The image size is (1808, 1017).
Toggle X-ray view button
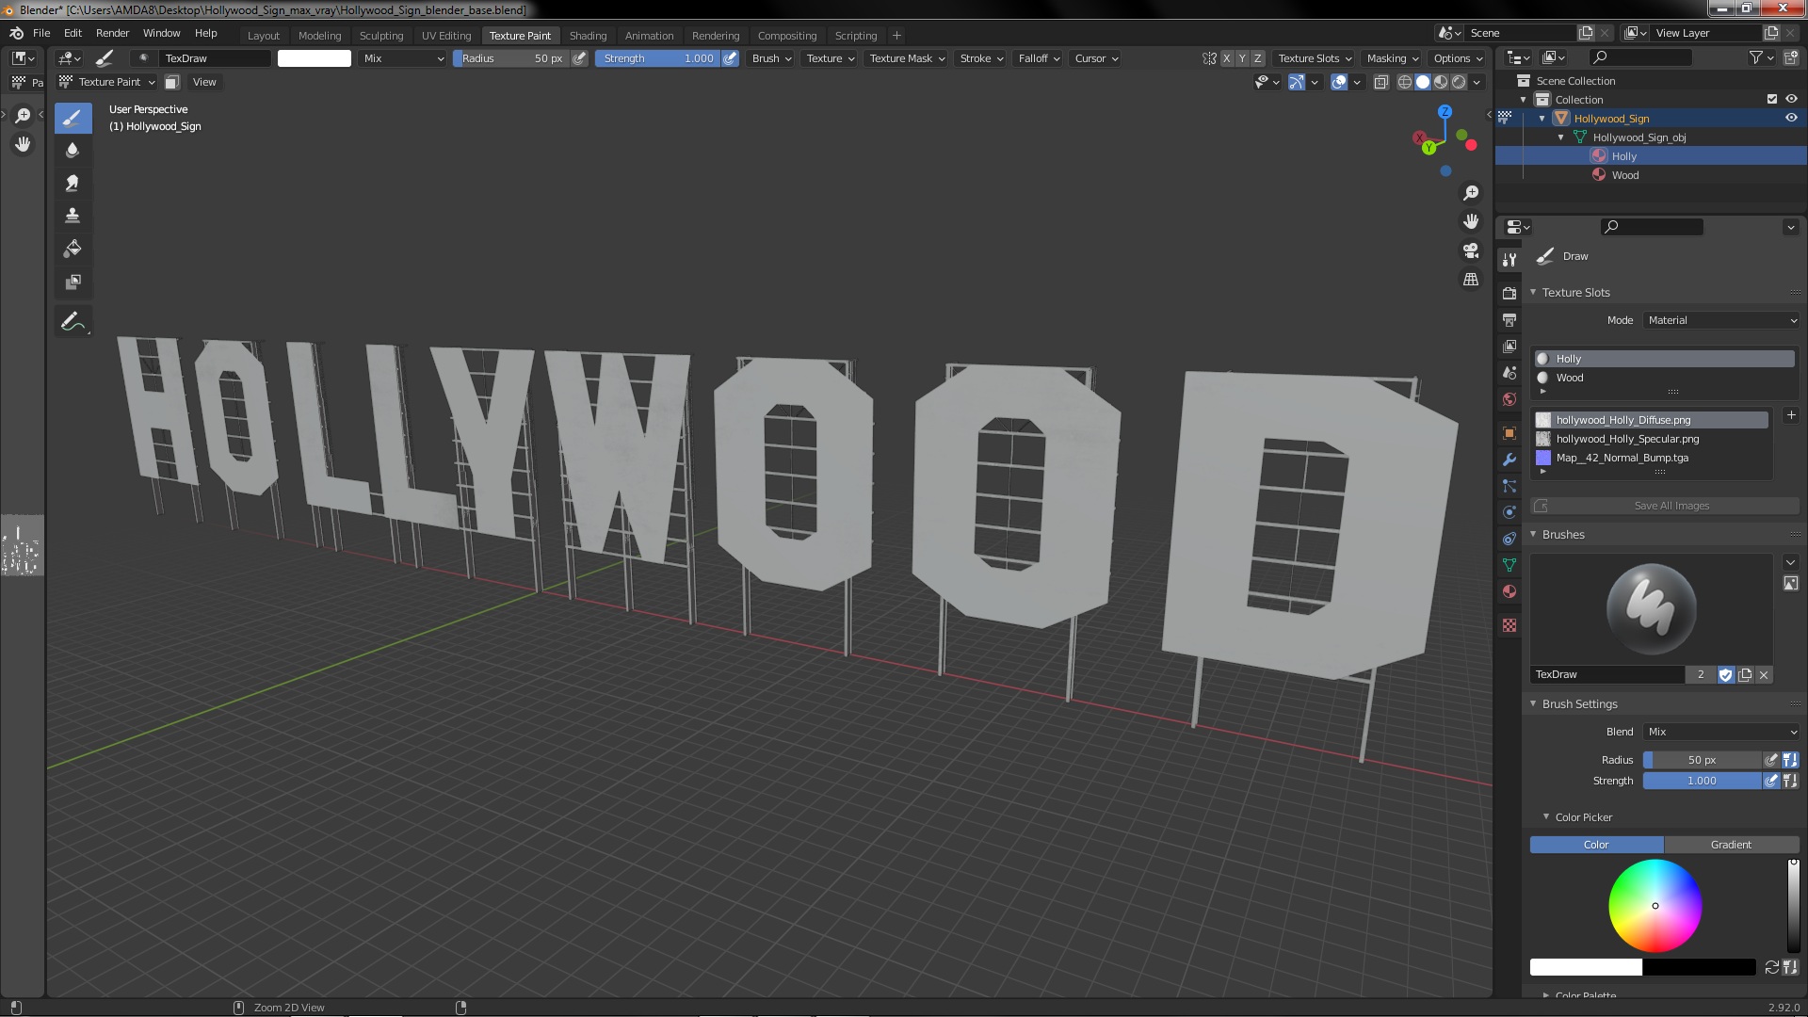pyautogui.click(x=1381, y=82)
